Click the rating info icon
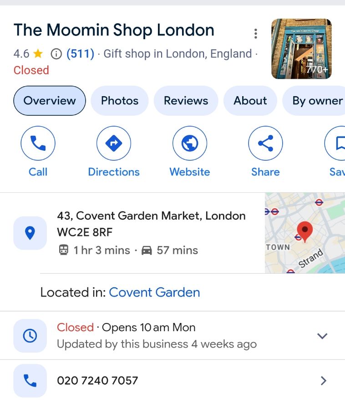The image size is (345, 400). [x=56, y=54]
